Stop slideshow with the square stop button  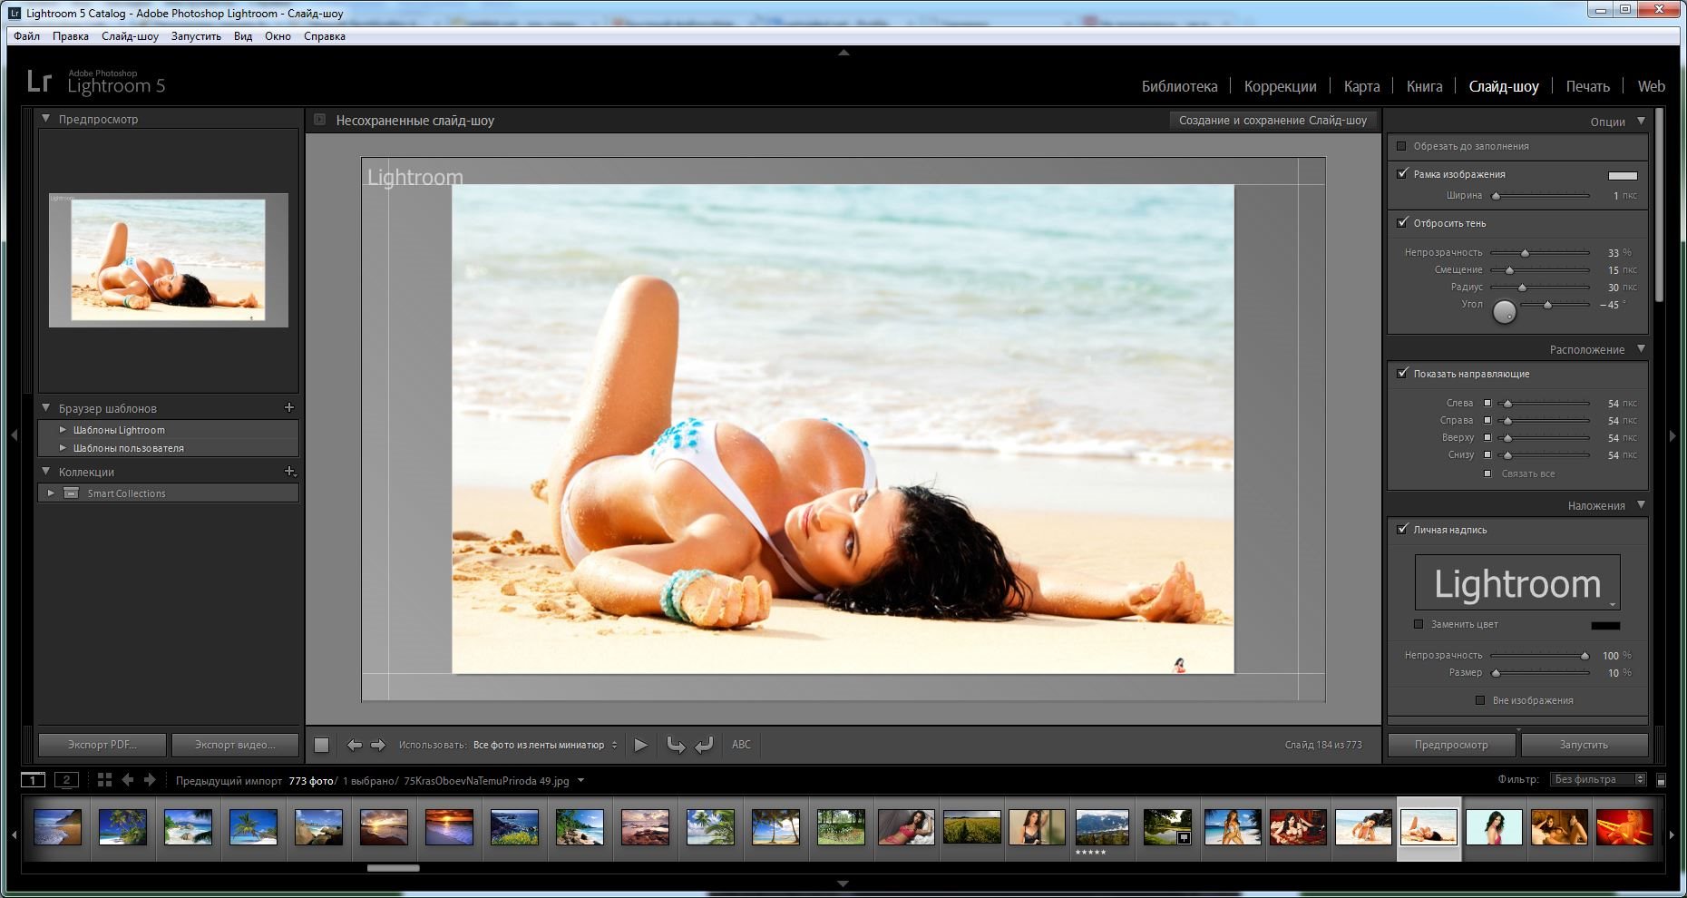pyautogui.click(x=321, y=745)
